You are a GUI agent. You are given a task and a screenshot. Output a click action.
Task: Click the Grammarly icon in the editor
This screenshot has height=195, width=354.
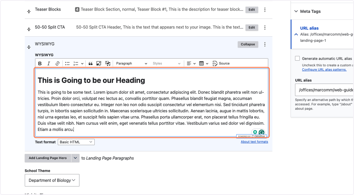pyautogui.click(x=261, y=132)
